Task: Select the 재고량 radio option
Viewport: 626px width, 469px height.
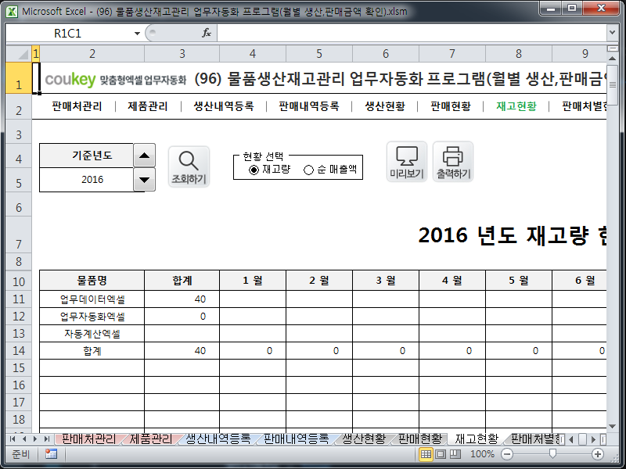Action: coord(254,170)
